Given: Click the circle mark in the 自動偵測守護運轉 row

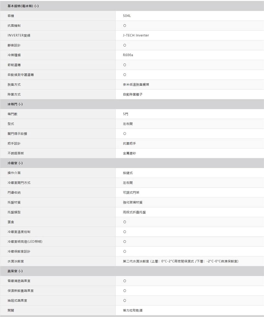Looking at the screenshot, I should point(125,75).
